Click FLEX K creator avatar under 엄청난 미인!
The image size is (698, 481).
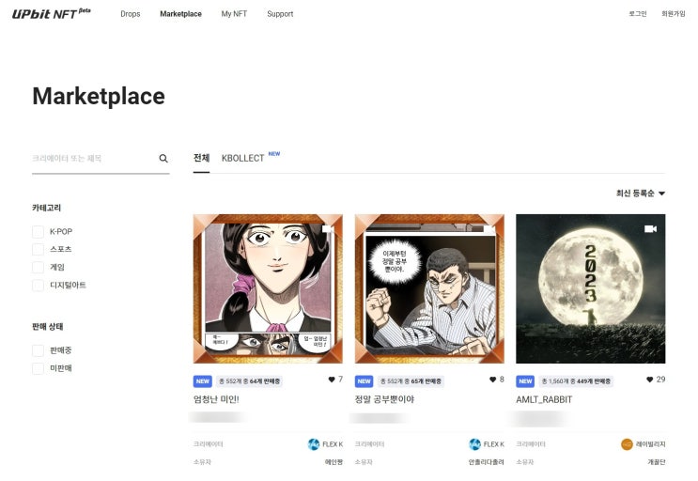tap(314, 444)
